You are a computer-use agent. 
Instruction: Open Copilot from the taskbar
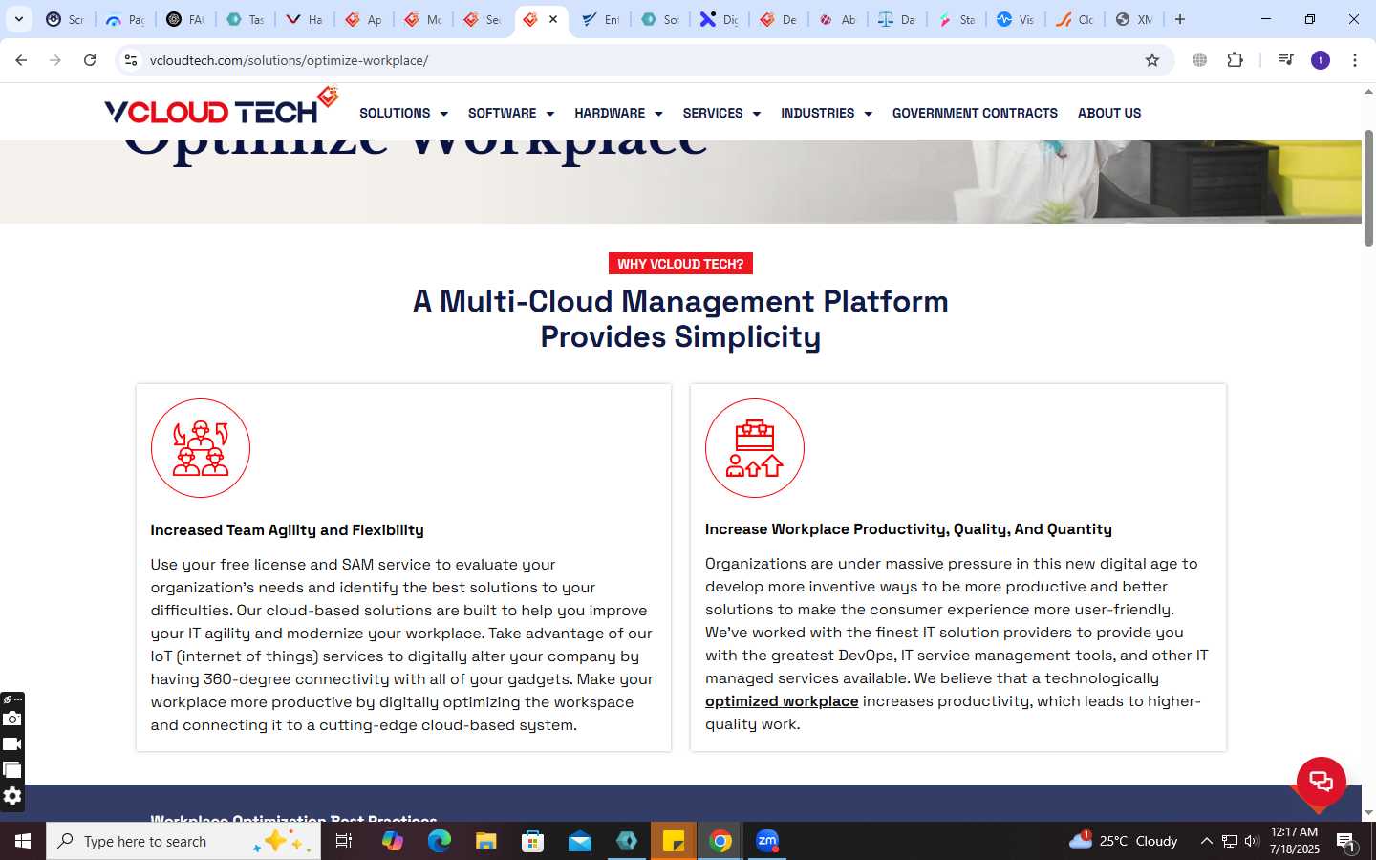click(x=392, y=841)
